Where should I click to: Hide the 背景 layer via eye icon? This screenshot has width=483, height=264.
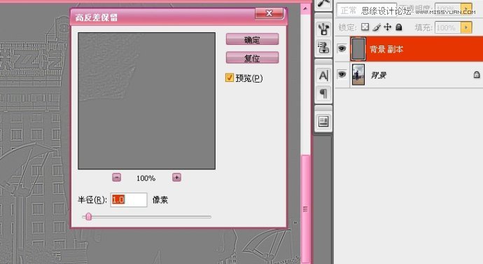tap(342, 74)
